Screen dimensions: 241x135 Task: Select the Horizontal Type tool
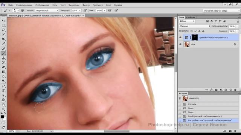tap(3, 91)
